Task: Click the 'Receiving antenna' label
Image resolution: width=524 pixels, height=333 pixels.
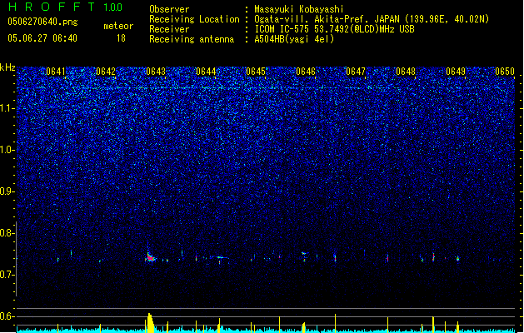Action: pos(192,39)
